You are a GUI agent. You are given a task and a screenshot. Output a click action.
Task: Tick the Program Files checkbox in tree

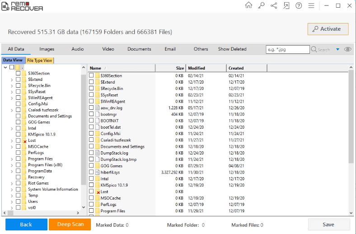coord(18,159)
